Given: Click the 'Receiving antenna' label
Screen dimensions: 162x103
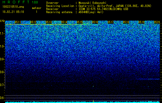Looking at the screenshot, I should click(x=59, y=12).
